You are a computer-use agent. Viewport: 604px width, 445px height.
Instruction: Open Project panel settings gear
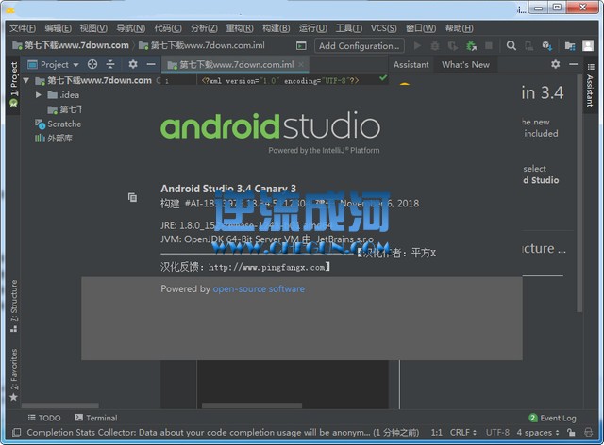pyautogui.click(x=133, y=64)
